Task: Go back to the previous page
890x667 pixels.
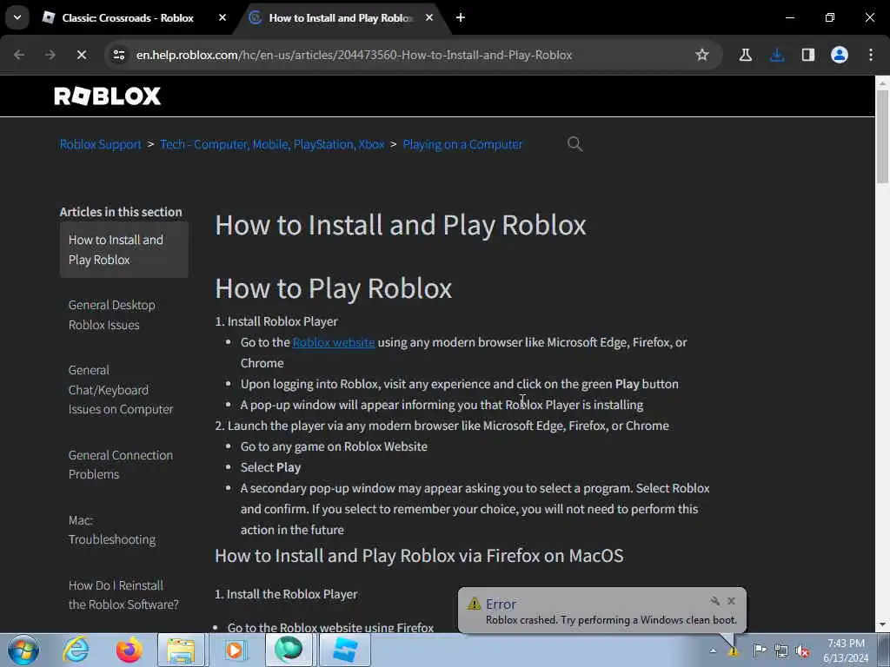Action: 19,55
